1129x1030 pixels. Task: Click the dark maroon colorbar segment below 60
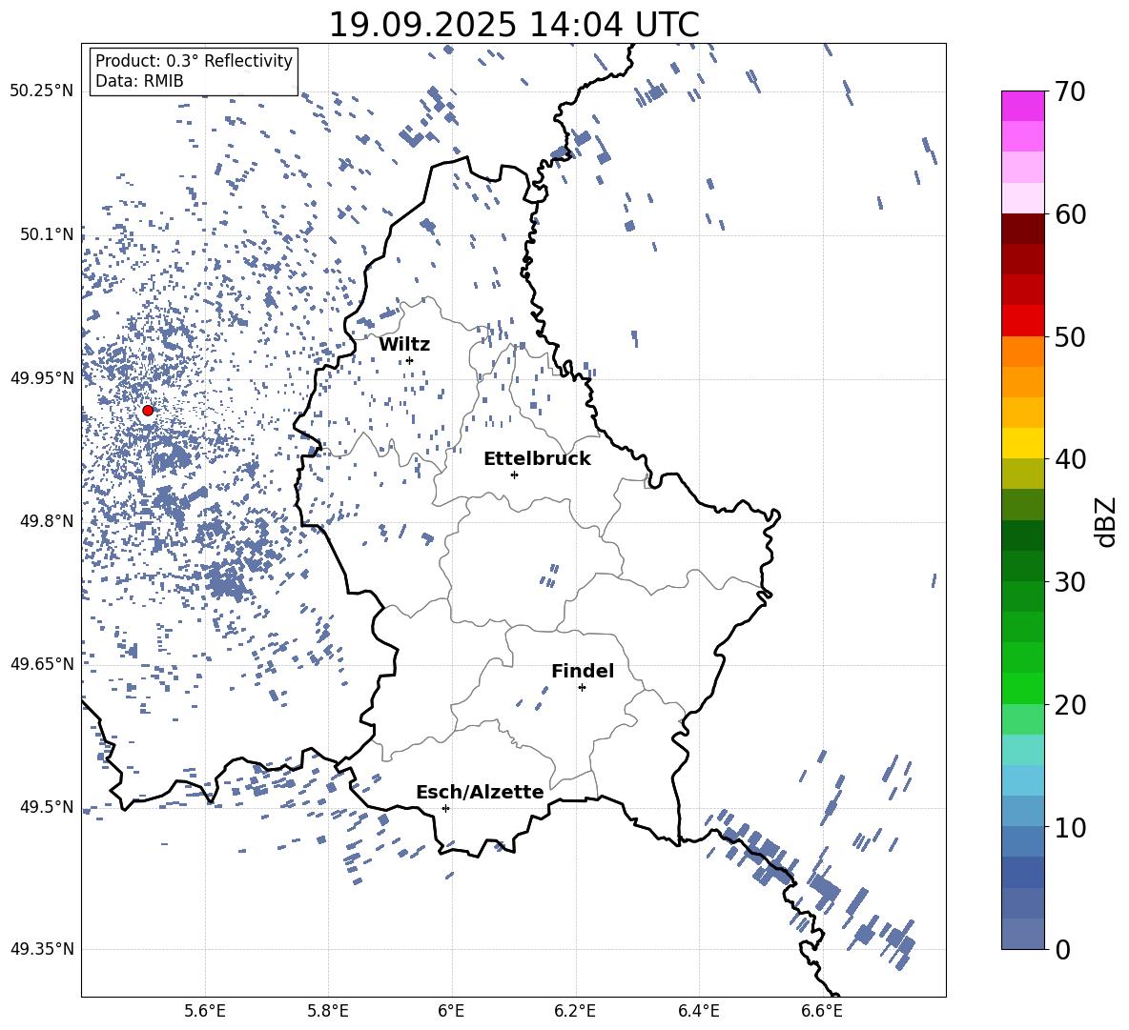tap(1022, 229)
